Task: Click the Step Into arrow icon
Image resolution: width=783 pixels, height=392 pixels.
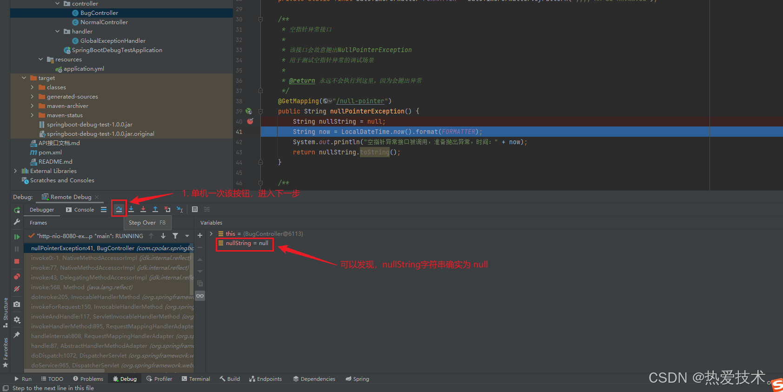Action: point(131,209)
